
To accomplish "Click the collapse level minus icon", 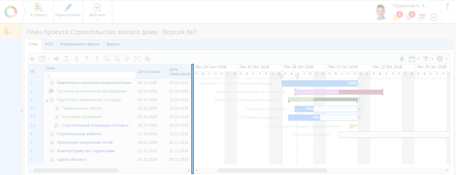I will coord(87,59).
